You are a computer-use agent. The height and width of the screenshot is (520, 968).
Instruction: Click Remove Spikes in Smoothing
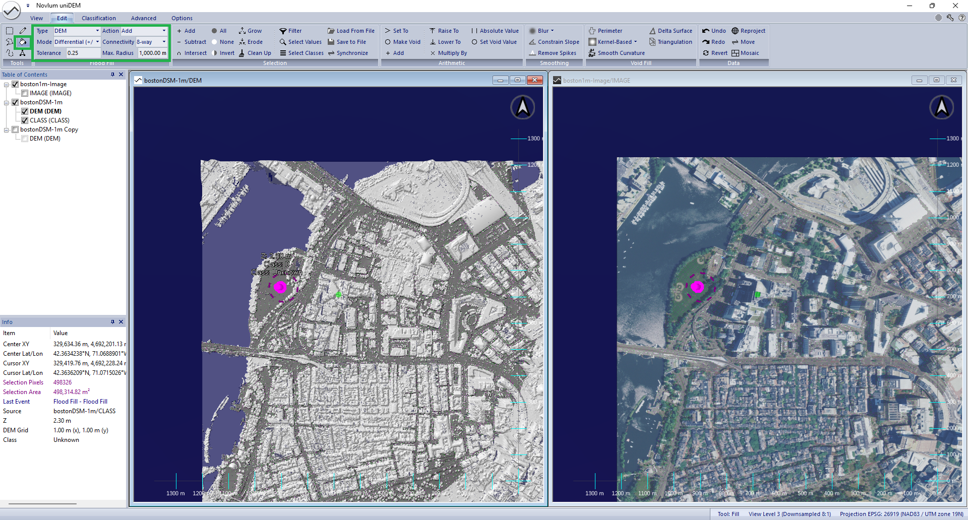pyautogui.click(x=553, y=53)
